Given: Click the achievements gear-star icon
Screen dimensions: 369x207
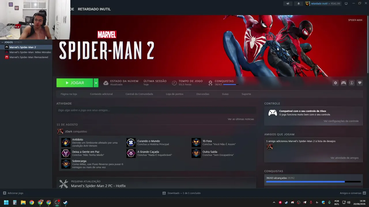Looking at the screenshot, I should [210, 83].
